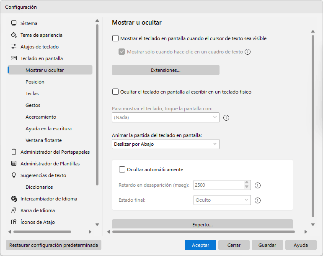Enable the 'Ocultar automáticamente' checkbox
Screen dimensions: 323x256
pos(122,170)
